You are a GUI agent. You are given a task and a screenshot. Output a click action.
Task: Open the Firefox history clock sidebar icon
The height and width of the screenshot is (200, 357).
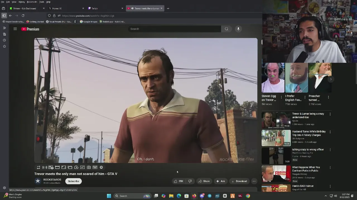pyautogui.click(x=4, y=40)
